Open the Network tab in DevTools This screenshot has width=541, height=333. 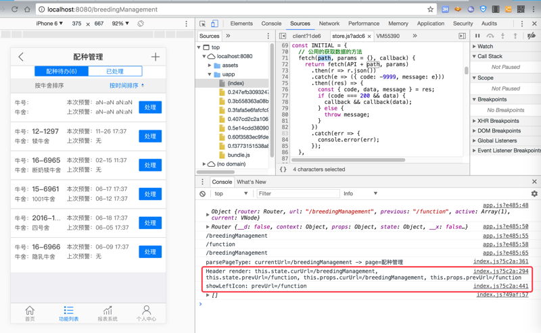pos(329,24)
